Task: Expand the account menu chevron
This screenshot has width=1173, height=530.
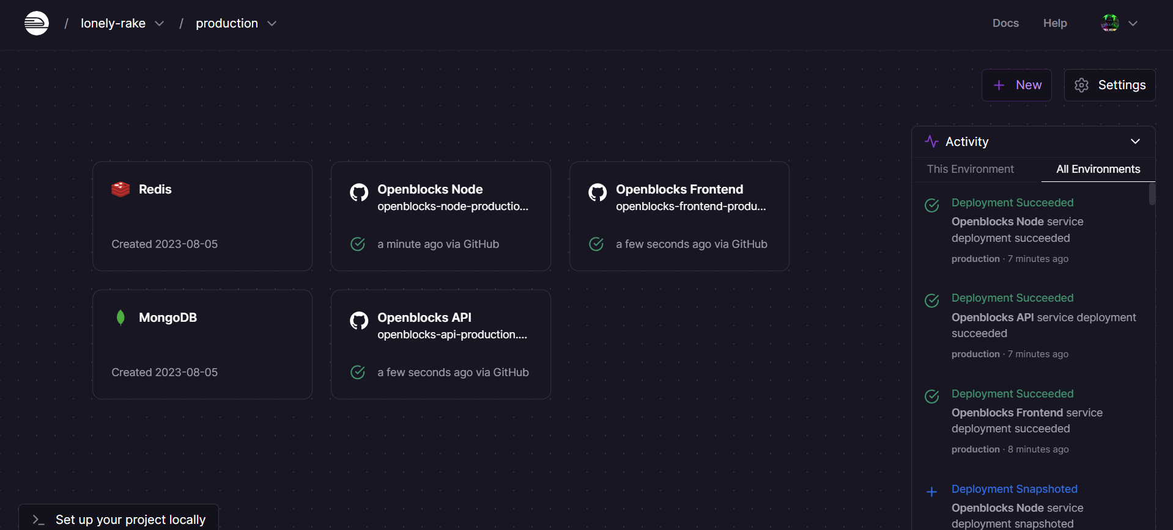Action: point(1133,23)
